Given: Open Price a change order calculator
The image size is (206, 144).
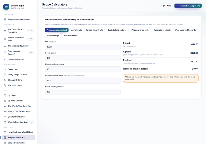Looking at the screenshot, I should click(140, 30).
